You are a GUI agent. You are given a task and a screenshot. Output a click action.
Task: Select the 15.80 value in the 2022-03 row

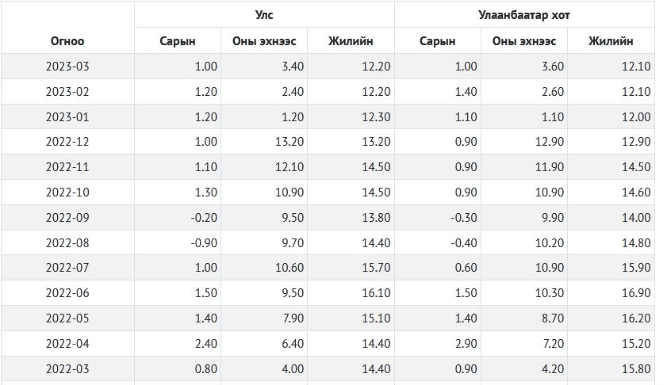(x=636, y=369)
